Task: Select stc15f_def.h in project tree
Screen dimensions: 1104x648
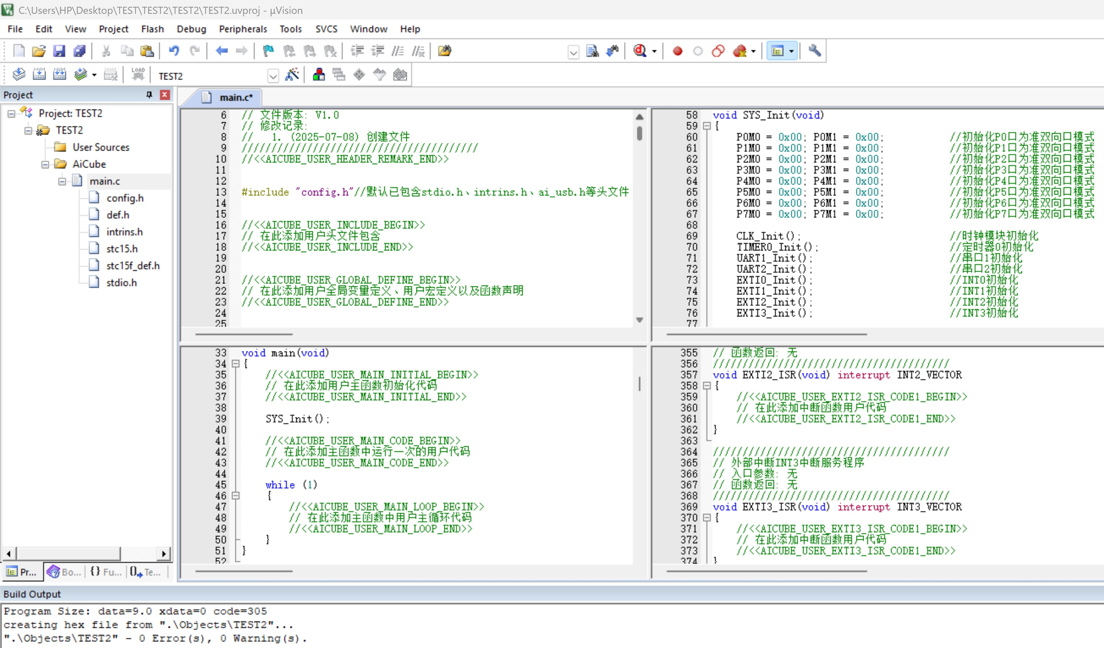Action: pyautogui.click(x=132, y=266)
